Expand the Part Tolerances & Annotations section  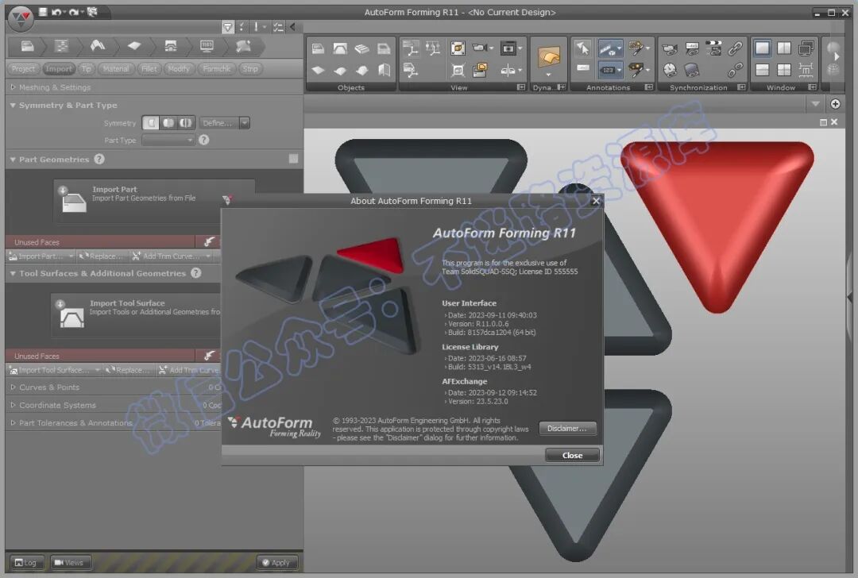point(13,422)
